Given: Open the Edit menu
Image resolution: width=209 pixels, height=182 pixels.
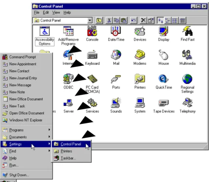Looking at the screenshot, I should tap(46, 13).
